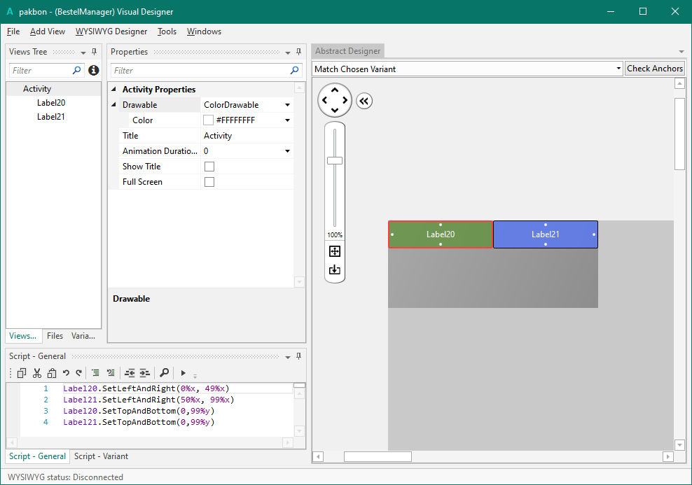The image size is (692, 485).
Task: Click the Properties Filter input field
Action: click(x=200, y=71)
